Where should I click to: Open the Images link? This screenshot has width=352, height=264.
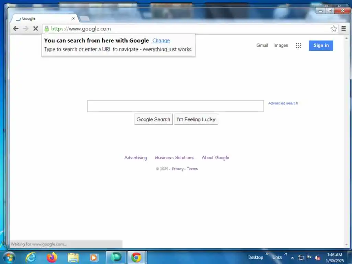click(x=280, y=45)
